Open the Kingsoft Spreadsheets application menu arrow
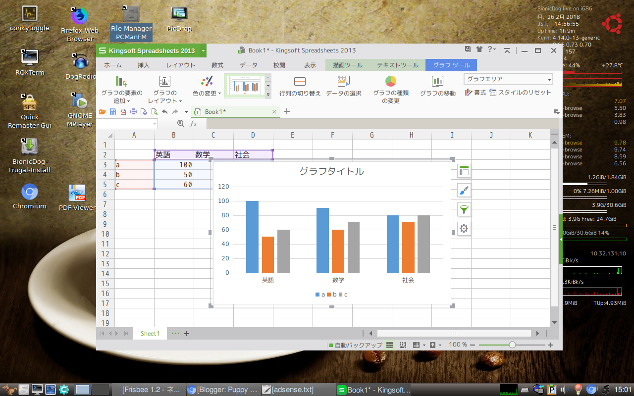Viewport: 634px width, 396px height. 203,50
